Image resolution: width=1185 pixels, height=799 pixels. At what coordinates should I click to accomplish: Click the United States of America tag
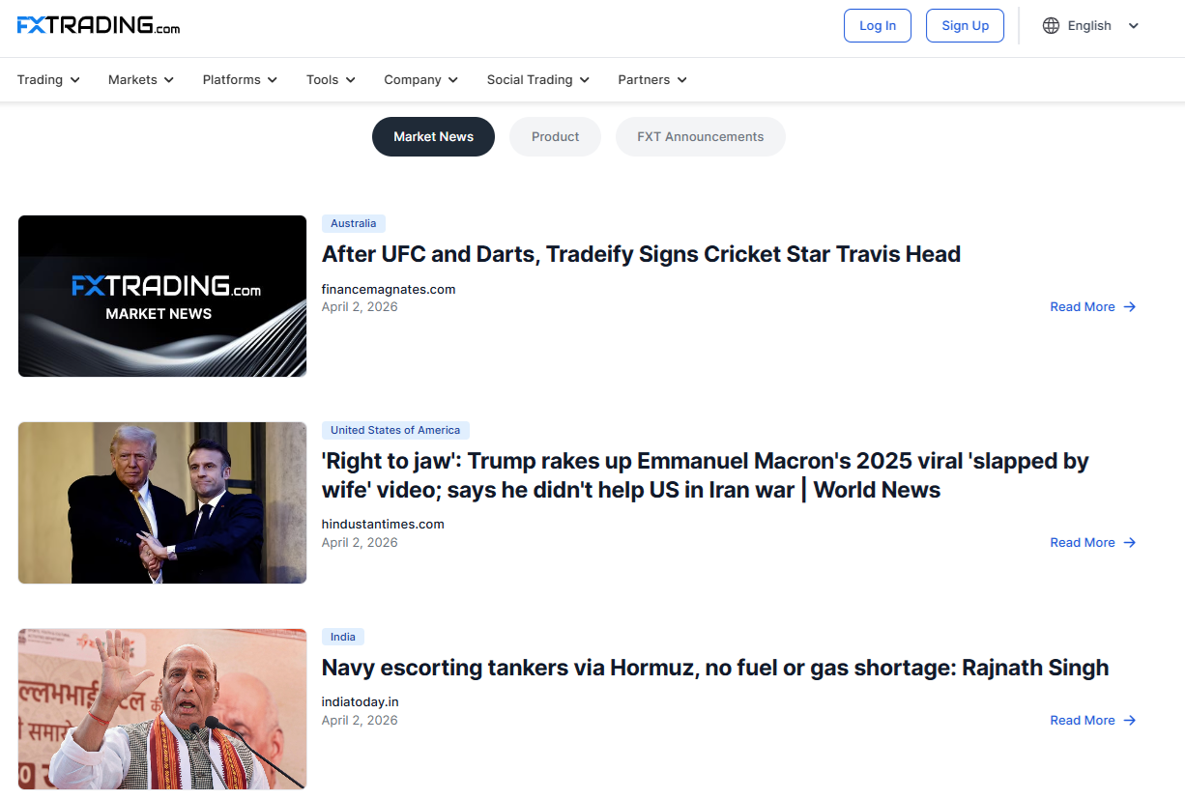pos(395,431)
